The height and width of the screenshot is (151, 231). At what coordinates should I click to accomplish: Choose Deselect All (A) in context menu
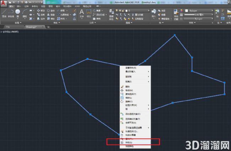135,123
